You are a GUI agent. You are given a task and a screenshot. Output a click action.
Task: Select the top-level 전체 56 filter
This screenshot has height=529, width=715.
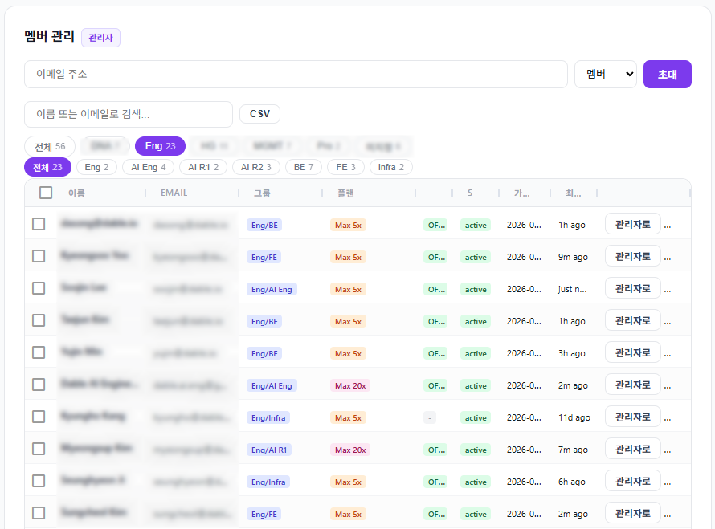click(49, 146)
